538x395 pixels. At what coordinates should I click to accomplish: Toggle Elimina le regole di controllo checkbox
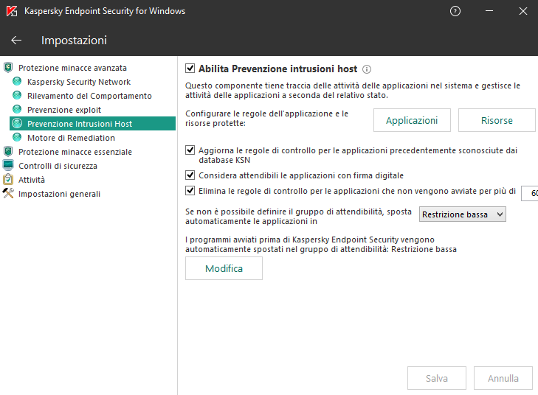[x=190, y=190]
